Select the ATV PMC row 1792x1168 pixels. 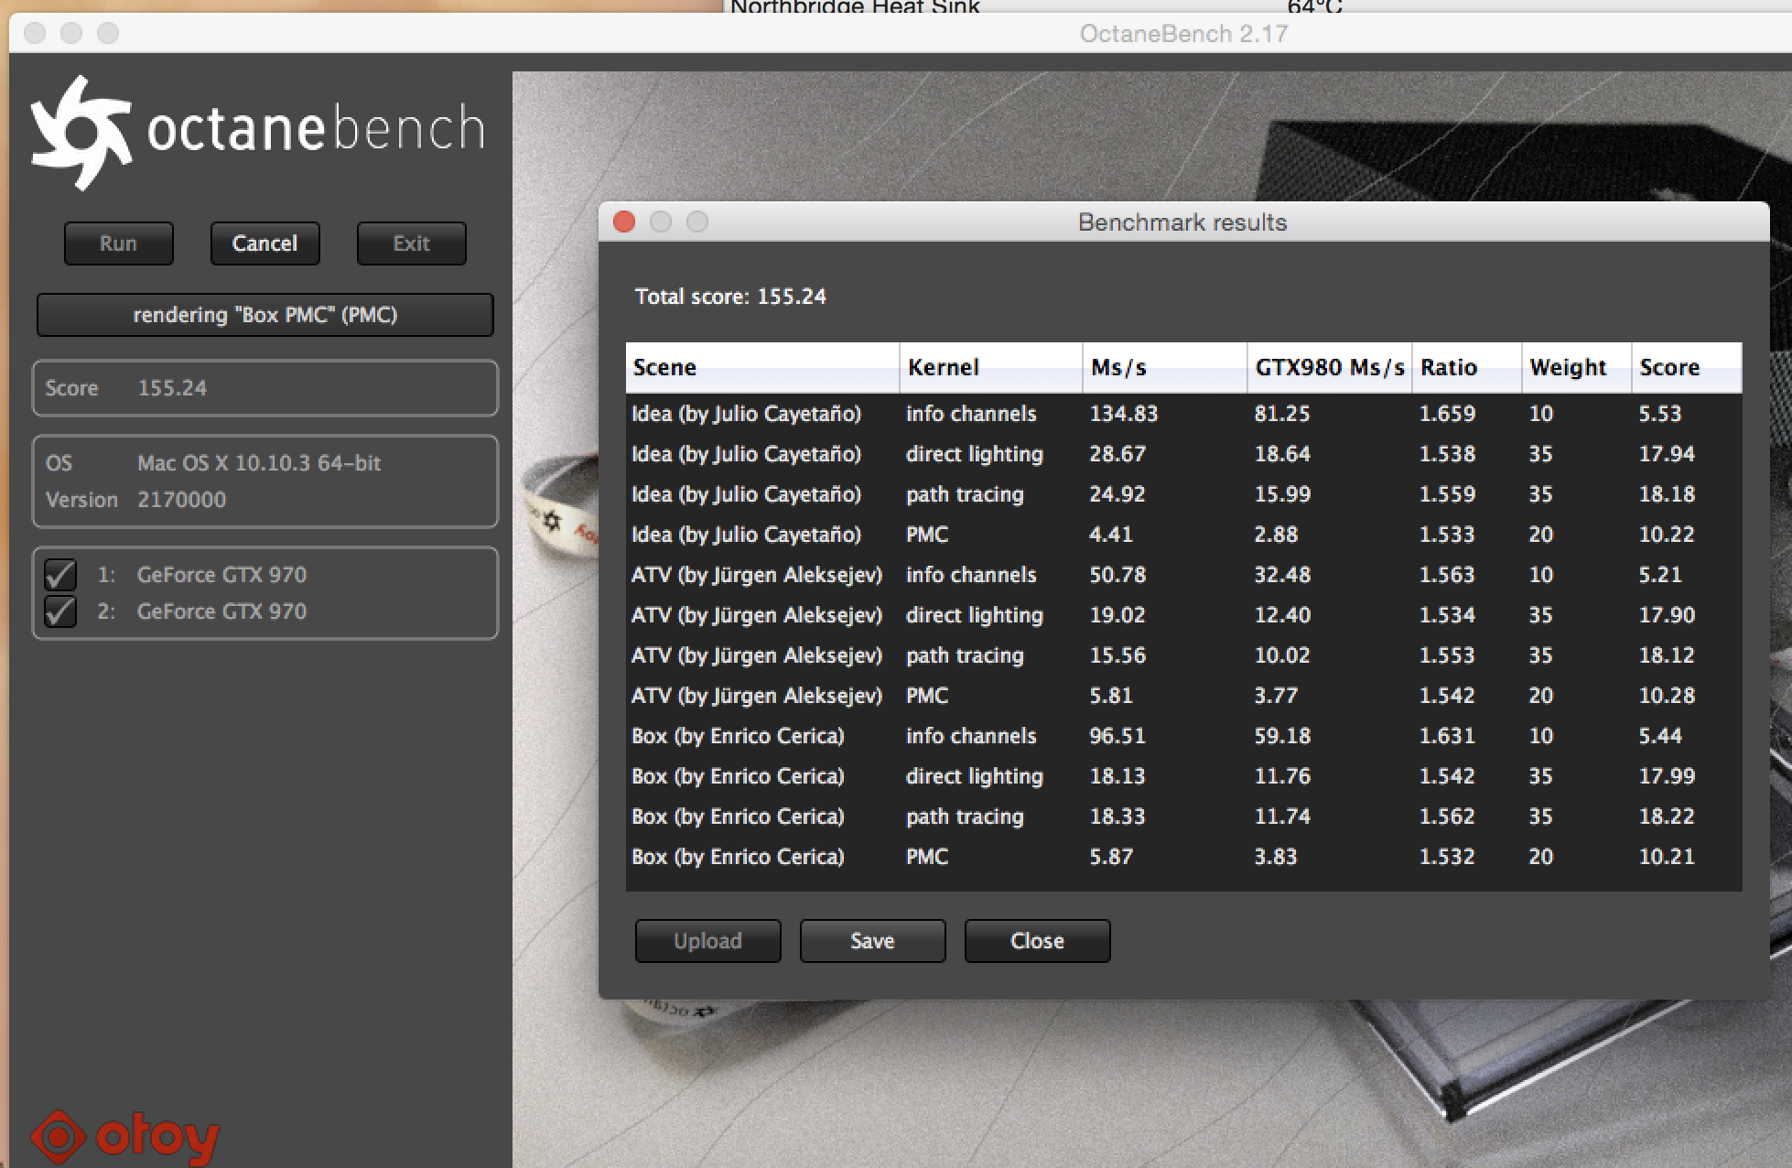1183,696
